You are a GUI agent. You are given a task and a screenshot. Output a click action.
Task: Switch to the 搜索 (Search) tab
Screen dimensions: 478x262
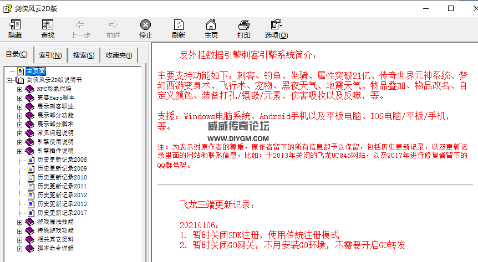(84, 55)
